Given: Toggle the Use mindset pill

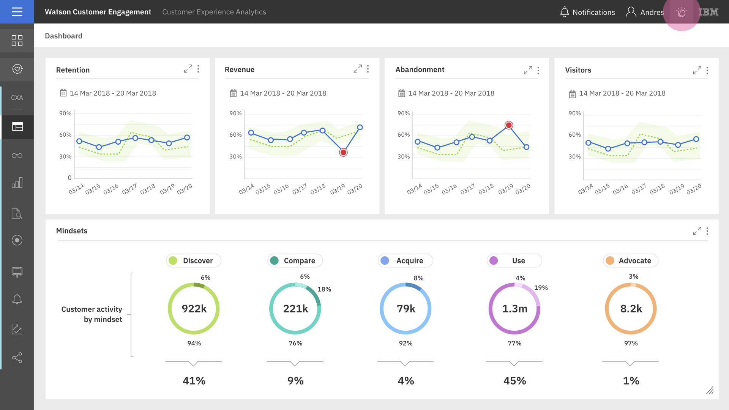Looking at the screenshot, I should pyautogui.click(x=514, y=260).
